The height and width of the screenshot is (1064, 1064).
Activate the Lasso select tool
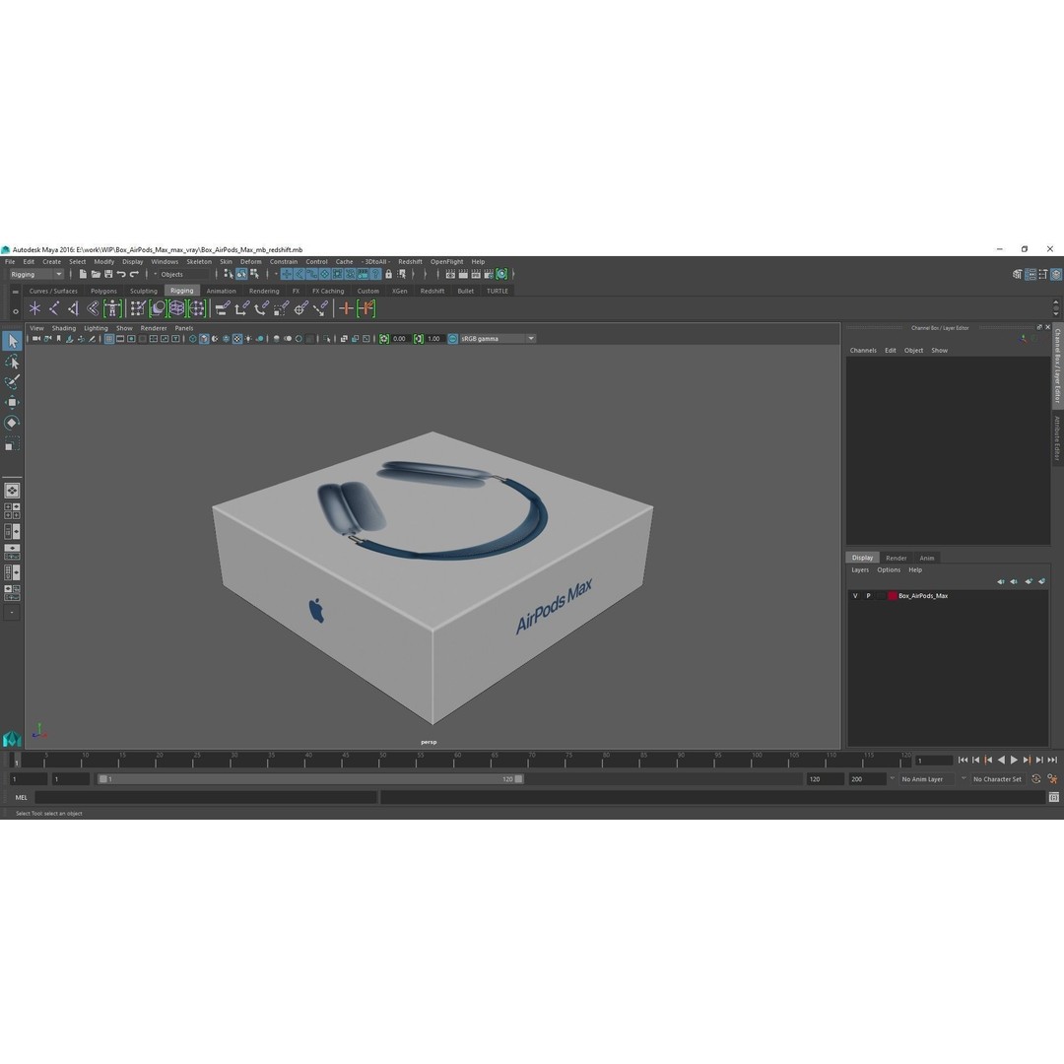12,362
